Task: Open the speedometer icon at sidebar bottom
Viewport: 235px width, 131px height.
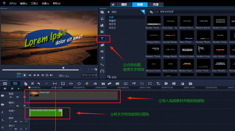Action: pos(102,71)
